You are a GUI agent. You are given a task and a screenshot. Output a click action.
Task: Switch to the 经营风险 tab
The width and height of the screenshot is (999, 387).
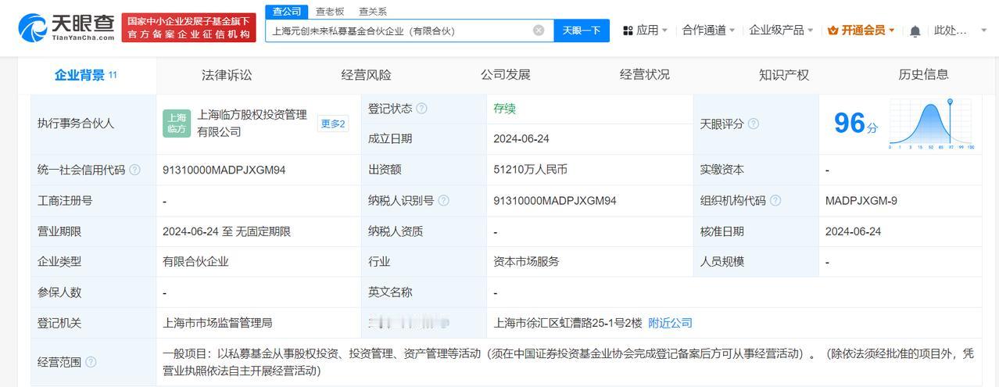click(366, 75)
